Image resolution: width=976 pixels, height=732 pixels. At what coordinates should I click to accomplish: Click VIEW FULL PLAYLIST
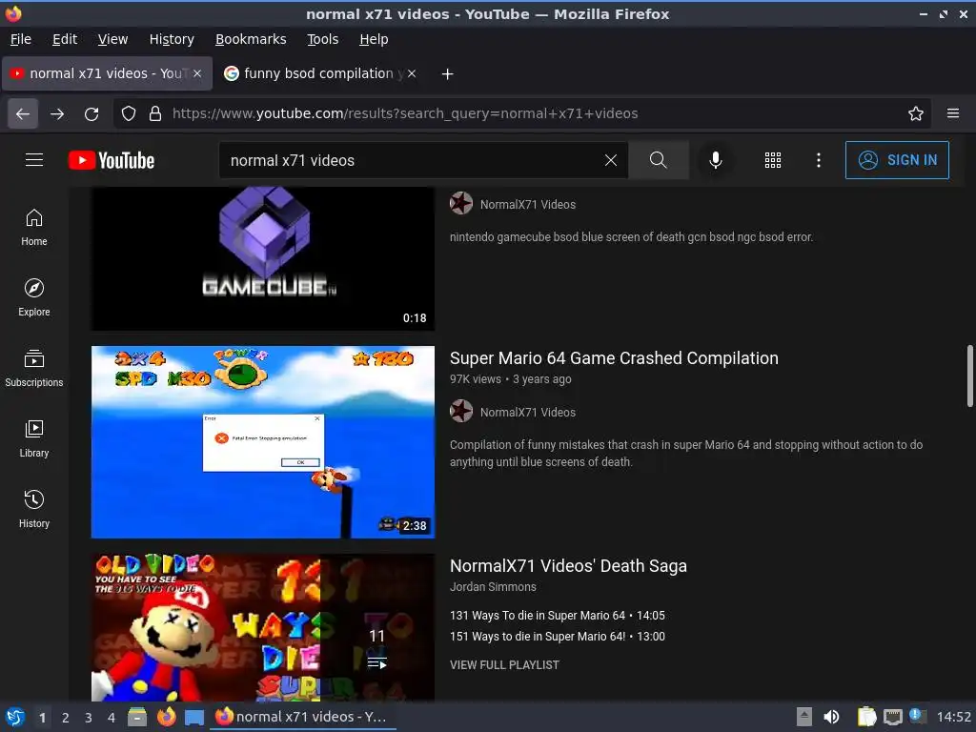pos(504,664)
